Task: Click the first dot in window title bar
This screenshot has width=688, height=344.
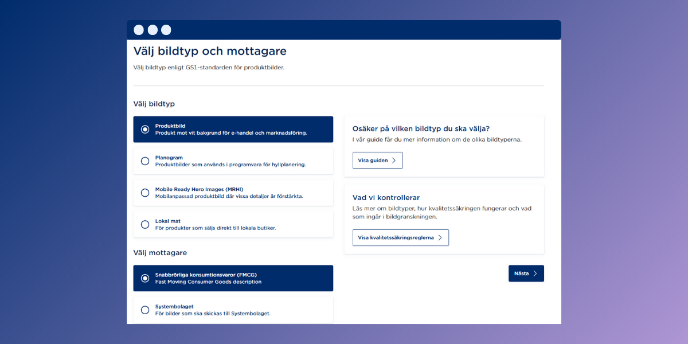Action: [139, 30]
